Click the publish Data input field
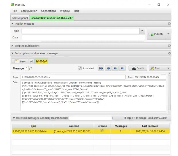The image size is (178, 156). tap(83, 37)
